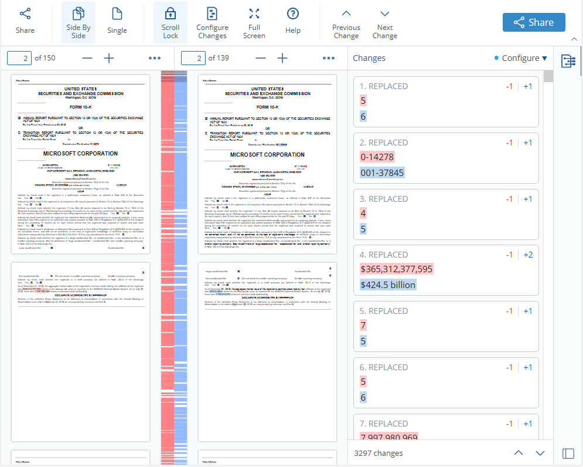This screenshot has width=583, height=467.
Task: Click the blue Share button
Action: pos(534,22)
